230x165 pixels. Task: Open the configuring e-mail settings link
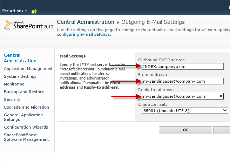pyautogui.click(x=83, y=34)
